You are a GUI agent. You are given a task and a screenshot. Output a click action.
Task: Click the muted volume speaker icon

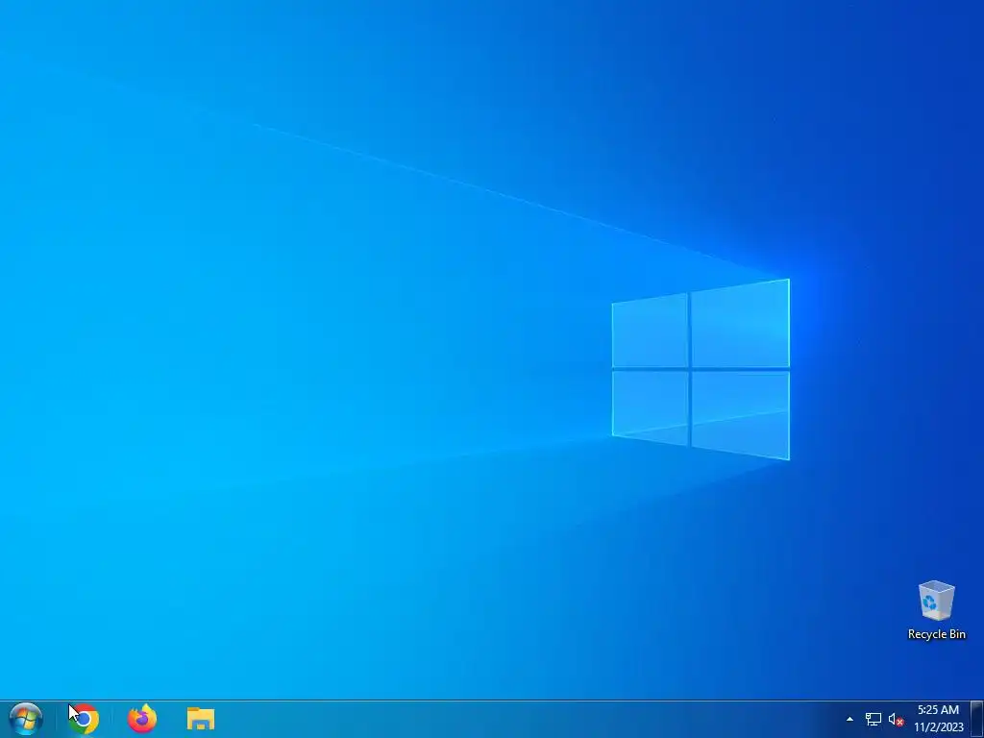[897, 720]
